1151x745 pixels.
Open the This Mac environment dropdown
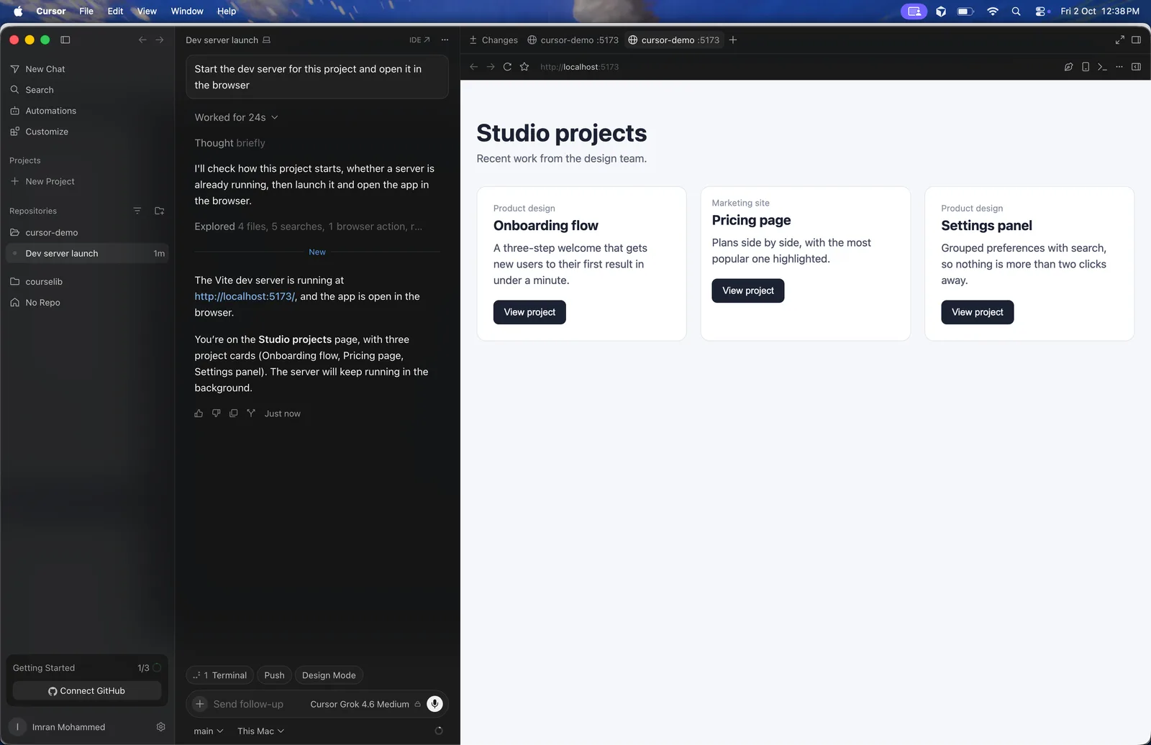pos(260,731)
